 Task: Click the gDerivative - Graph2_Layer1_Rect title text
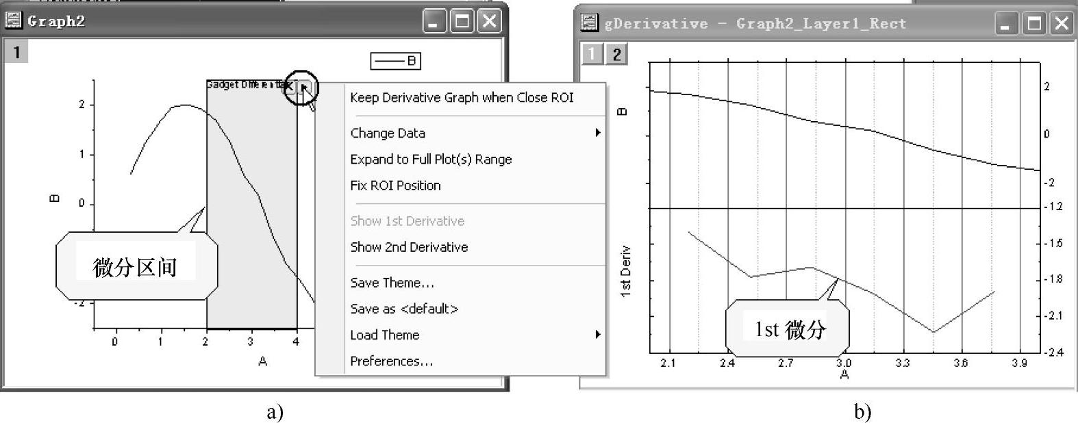pyautogui.click(x=755, y=23)
